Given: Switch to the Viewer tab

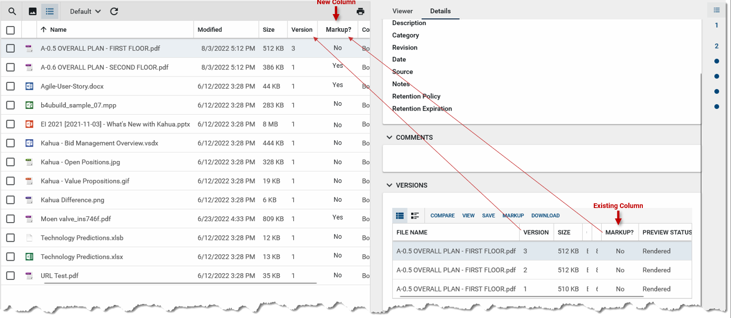Looking at the screenshot, I should click(x=402, y=11).
